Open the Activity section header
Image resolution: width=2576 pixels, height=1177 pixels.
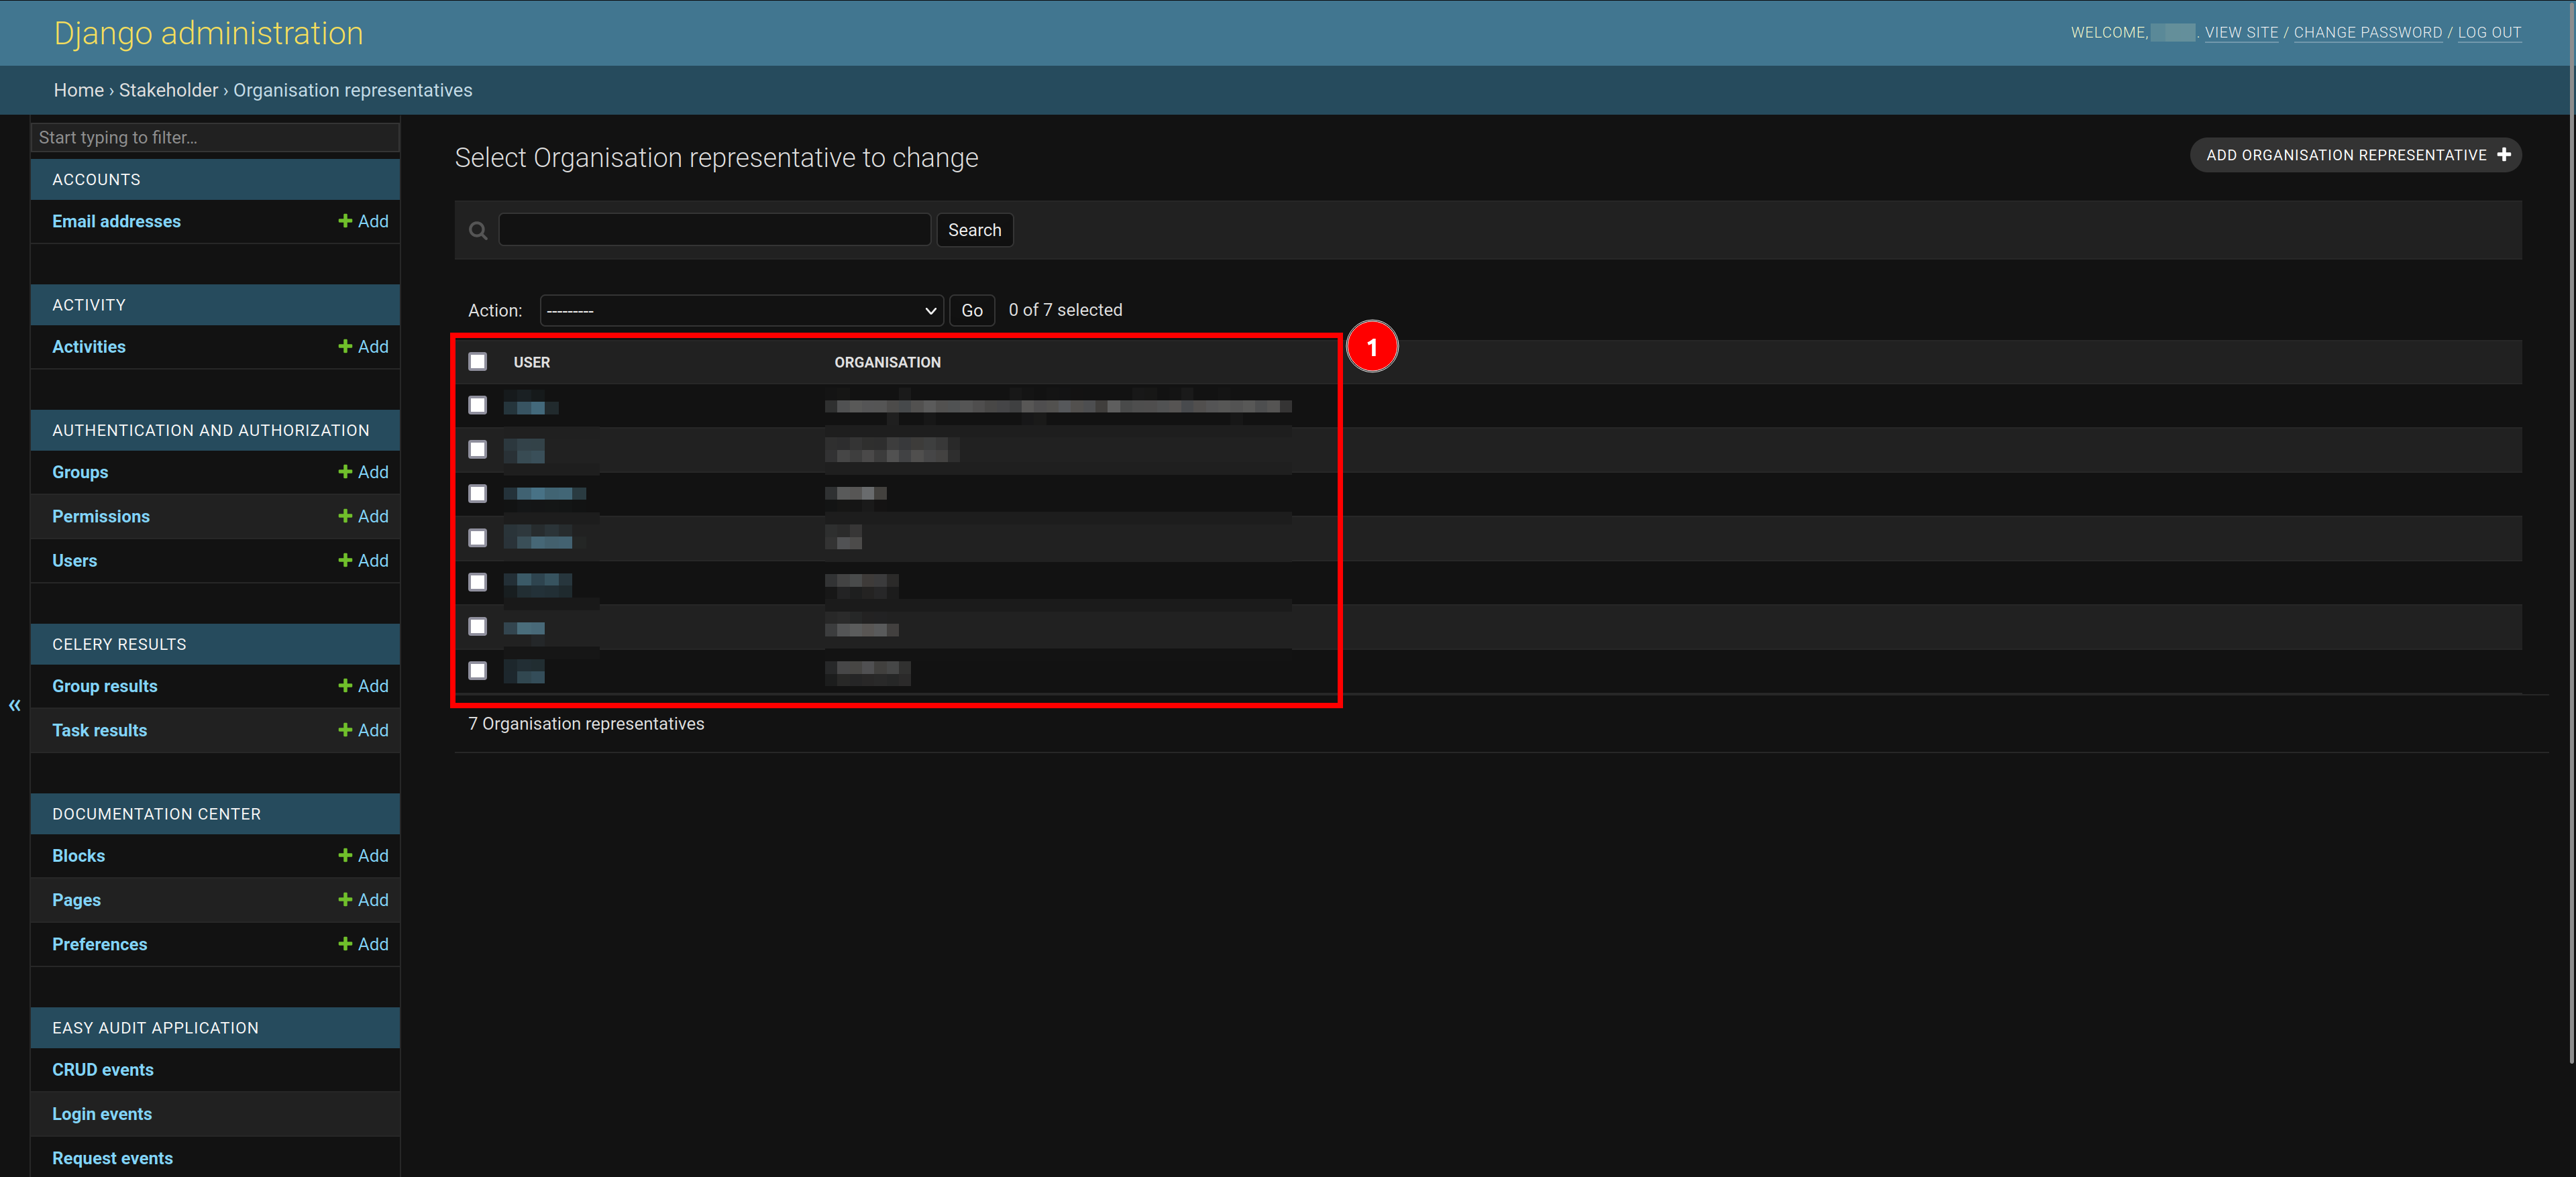pyautogui.click(x=89, y=305)
